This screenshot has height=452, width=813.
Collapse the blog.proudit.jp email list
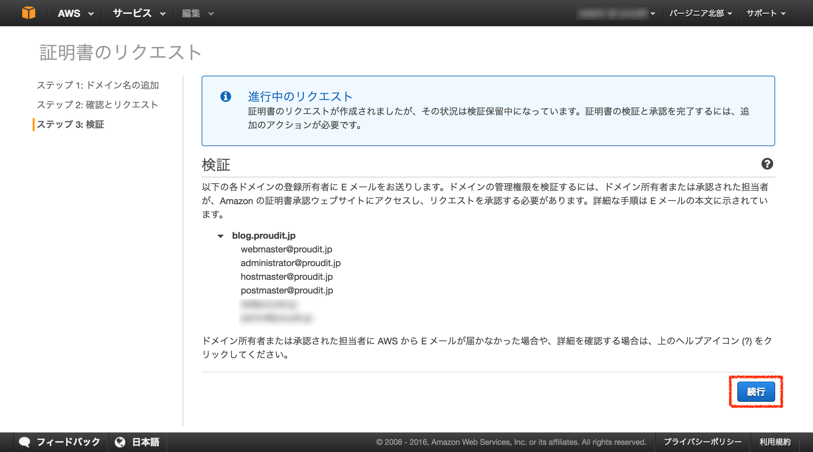pos(221,236)
